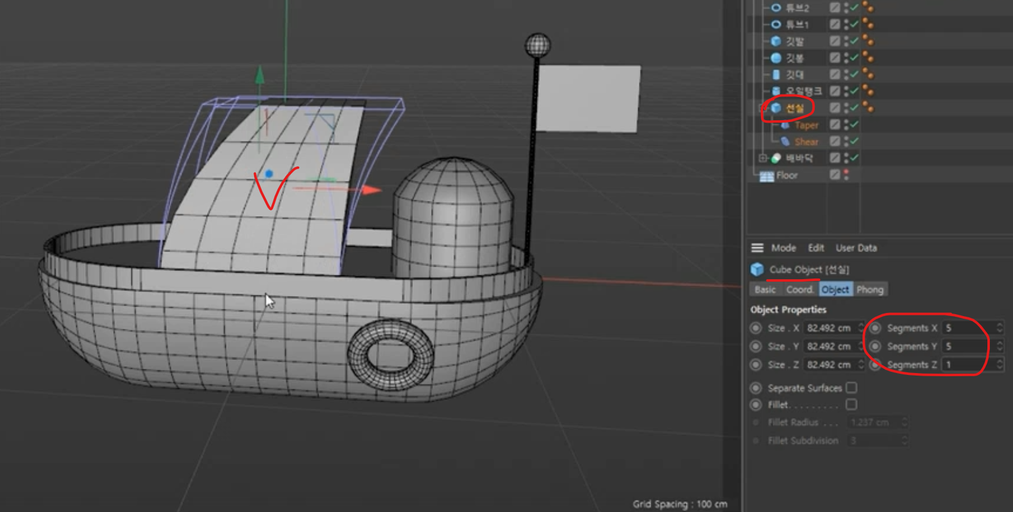Select the Object tab
The width and height of the screenshot is (1013, 512).
(x=835, y=289)
